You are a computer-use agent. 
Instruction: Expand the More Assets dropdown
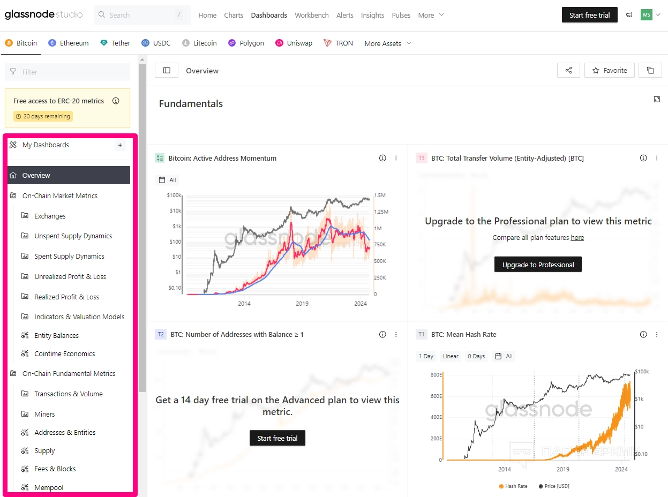click(388, 43)
